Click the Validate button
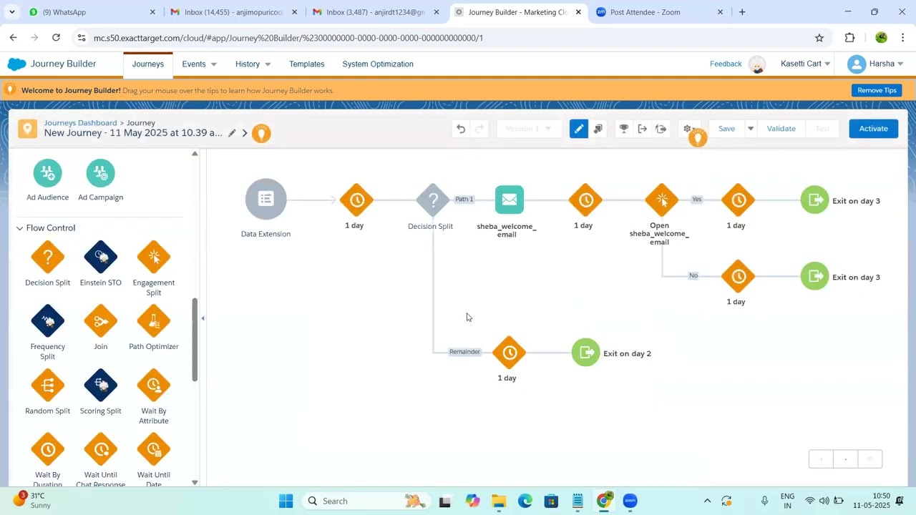 [781, 129]
